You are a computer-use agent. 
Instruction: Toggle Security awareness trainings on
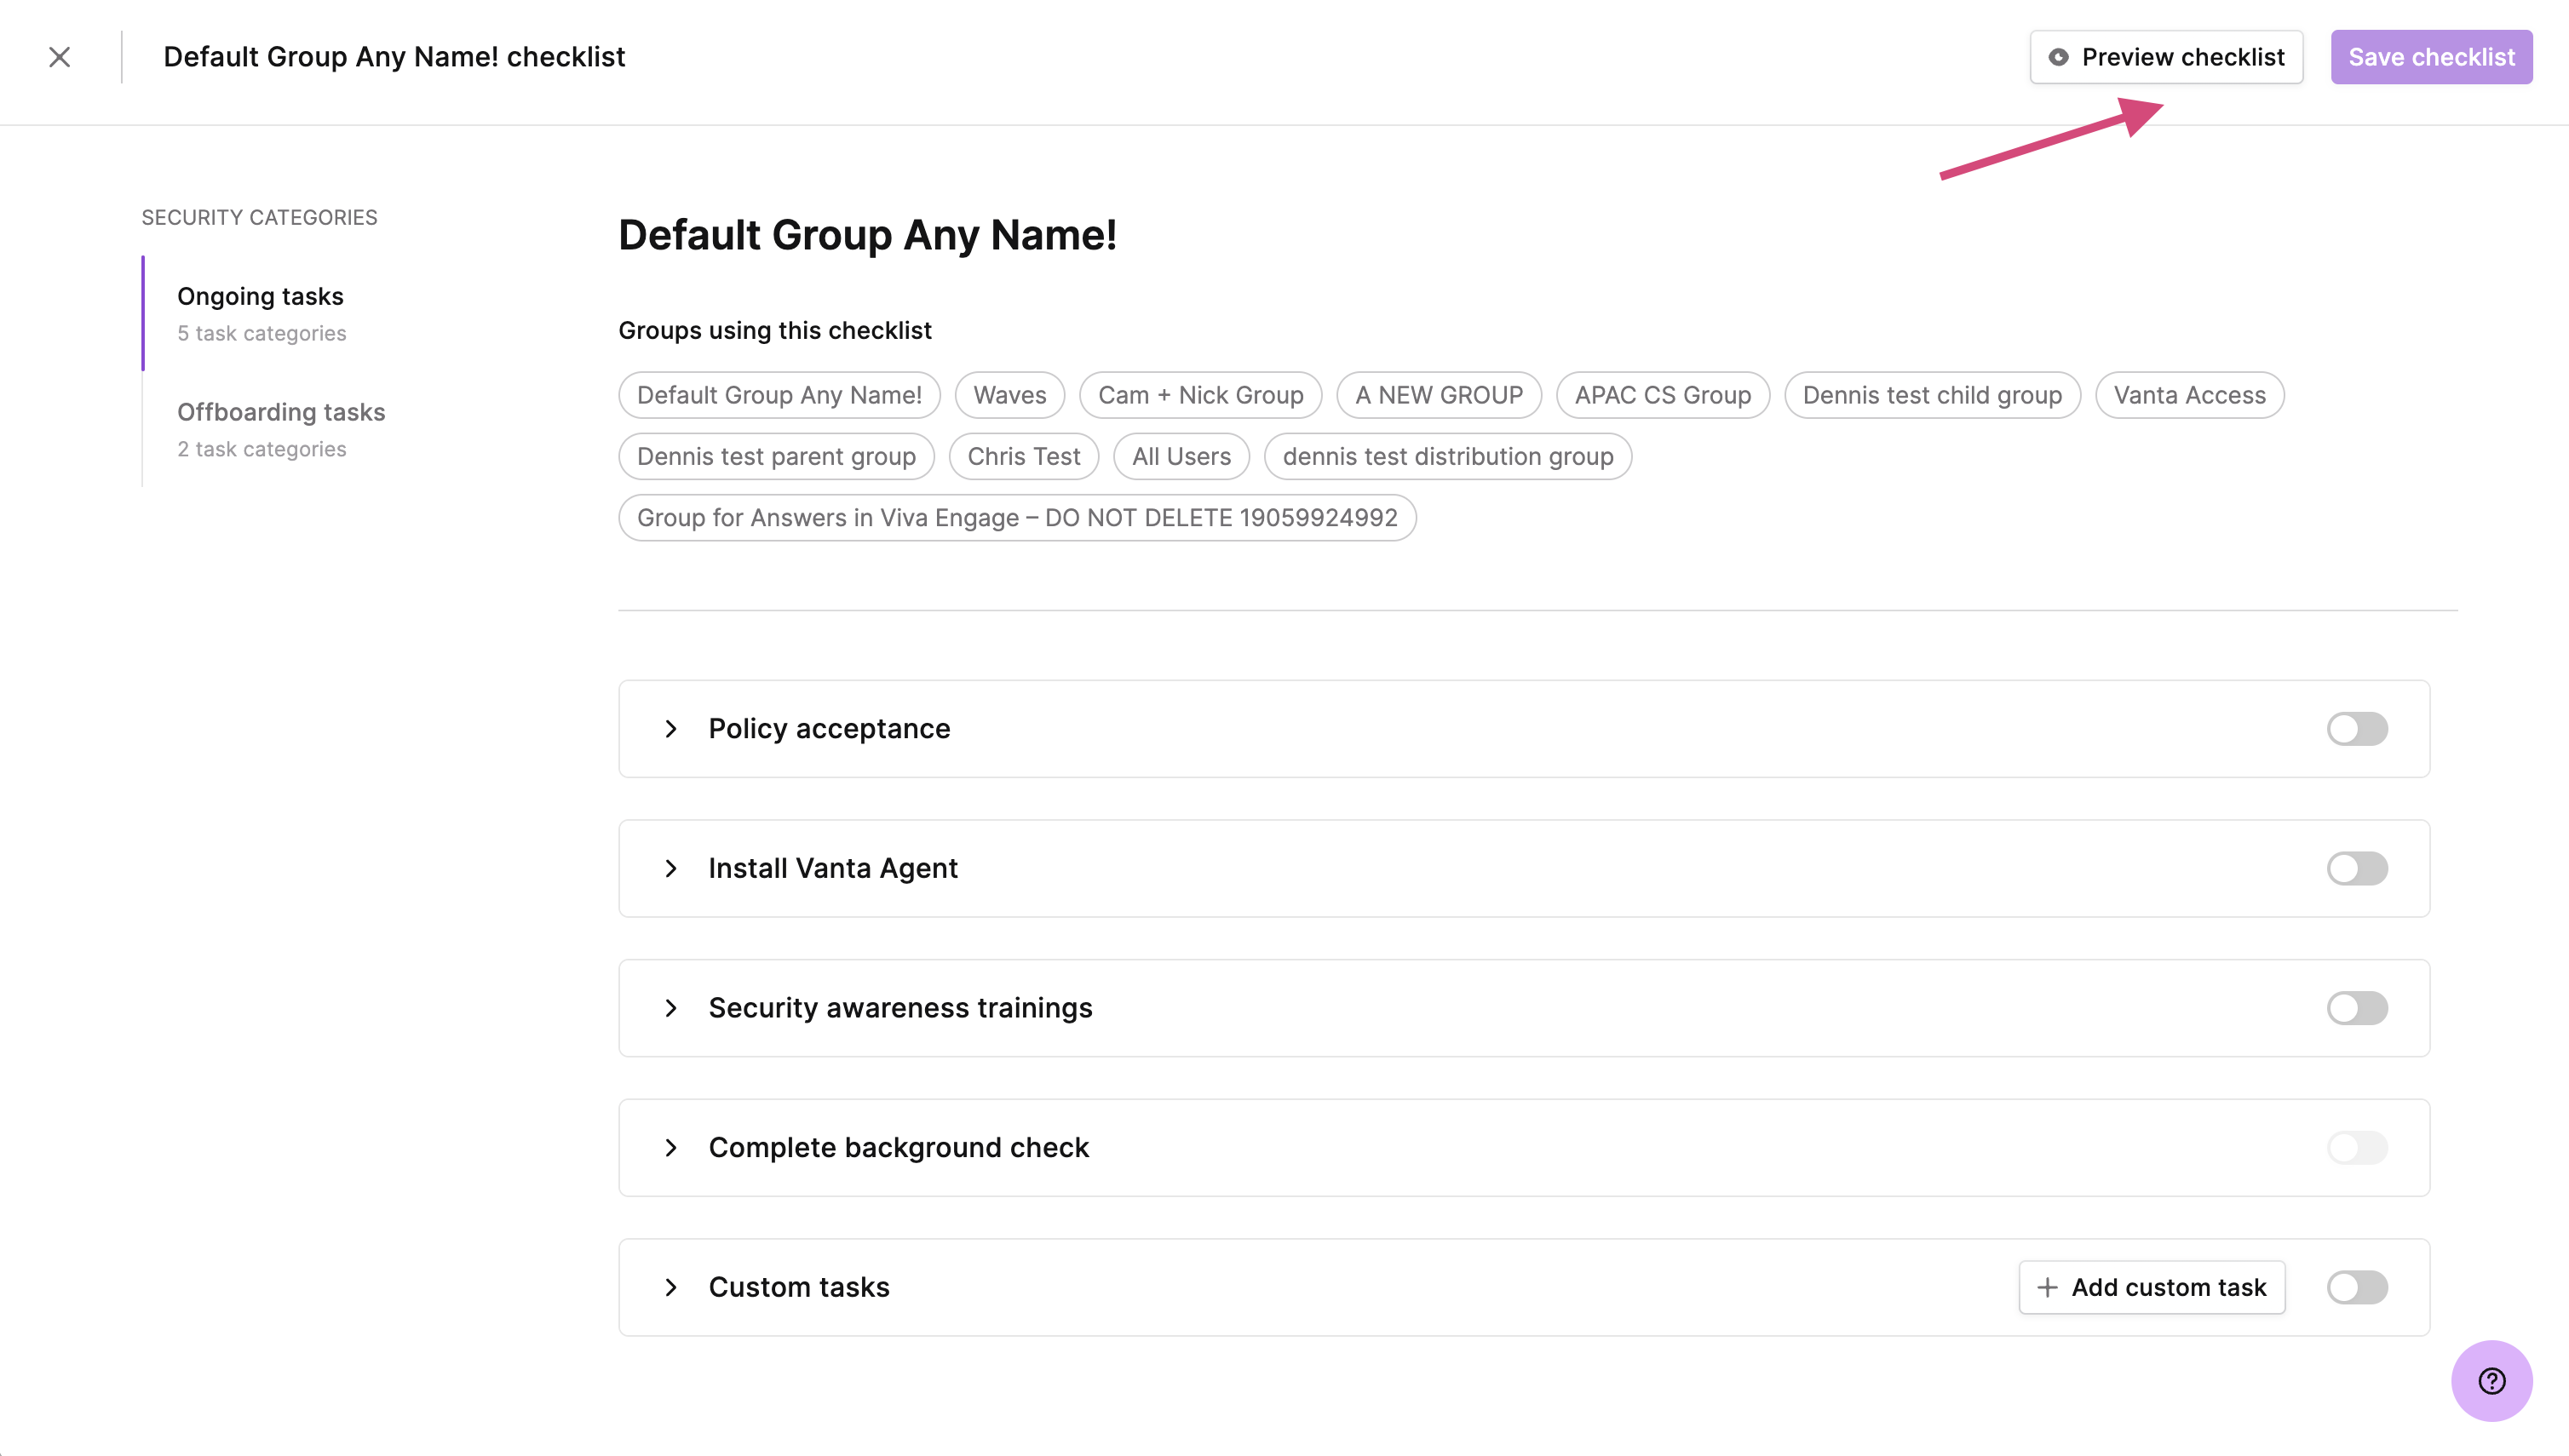point(2357,1008)
